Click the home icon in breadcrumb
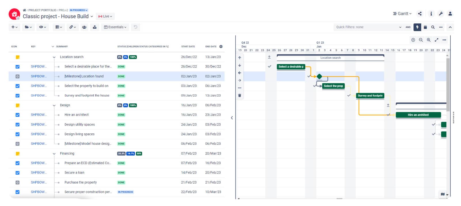Viewport: 461px width, 206px height. point(24,10)
